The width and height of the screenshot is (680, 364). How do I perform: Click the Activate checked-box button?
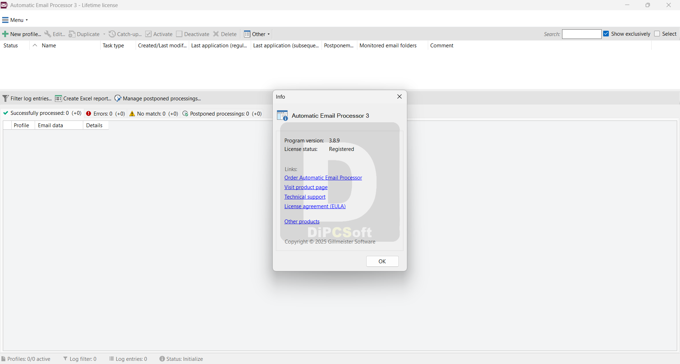159,34
